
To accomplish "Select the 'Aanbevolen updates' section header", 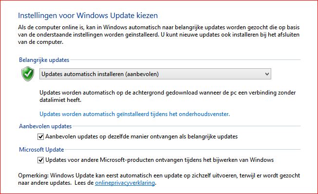I will click(x=45, y=126).
